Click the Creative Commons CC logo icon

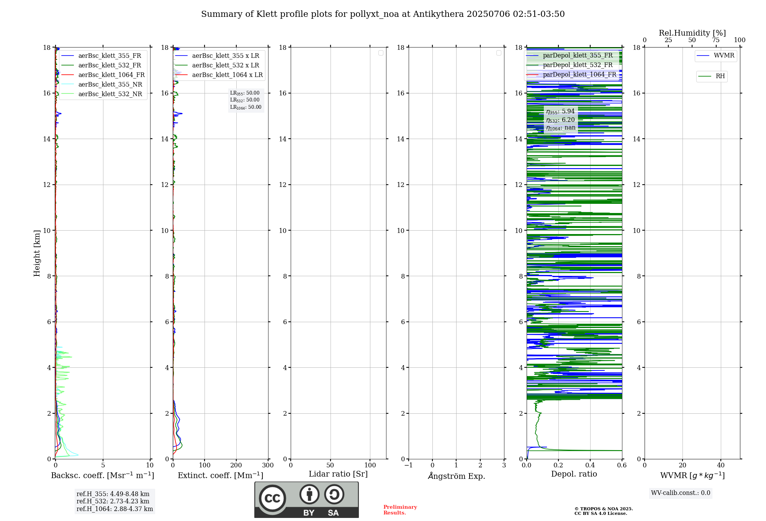(x=272, y=498)
